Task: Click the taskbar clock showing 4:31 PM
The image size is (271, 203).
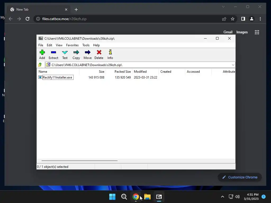Action: [x=251, y=197]
